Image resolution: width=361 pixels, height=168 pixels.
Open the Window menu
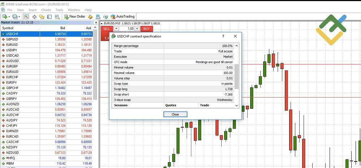click(74, 10)
